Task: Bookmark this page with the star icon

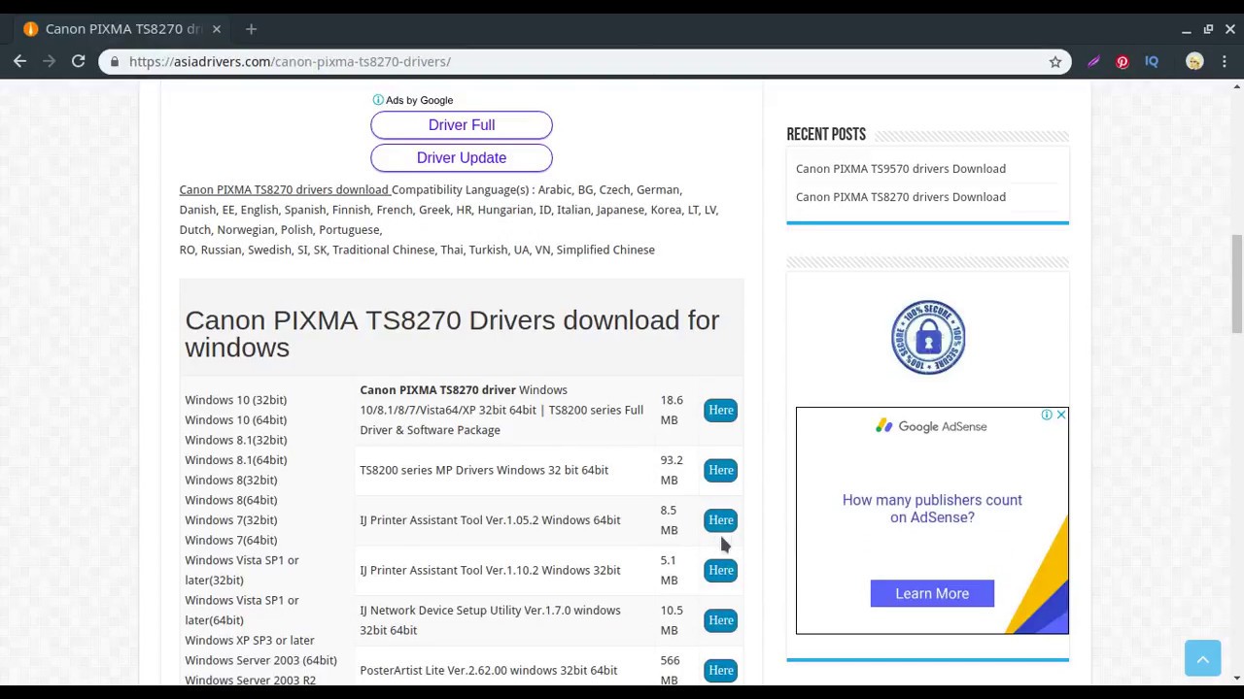Action: [1055, 62]
